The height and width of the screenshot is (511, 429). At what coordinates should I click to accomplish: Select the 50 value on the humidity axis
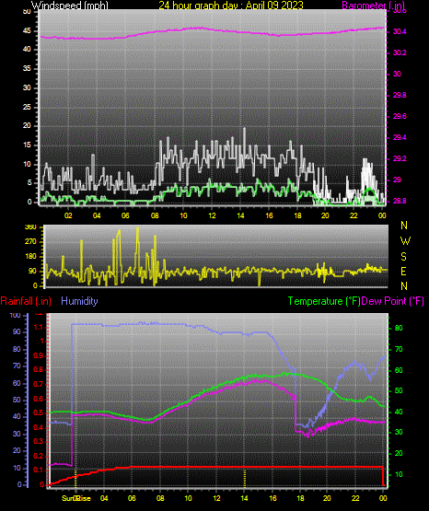[17, 400]
